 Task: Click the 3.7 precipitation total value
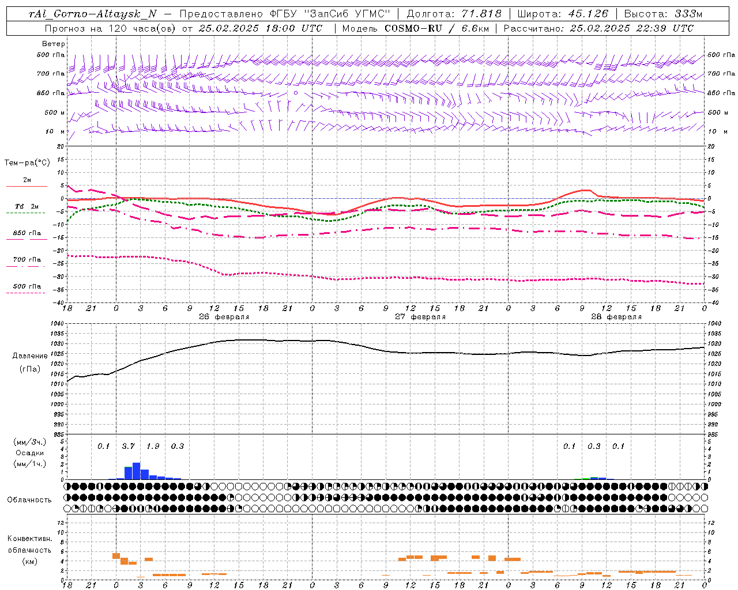[x=128, y=446]
